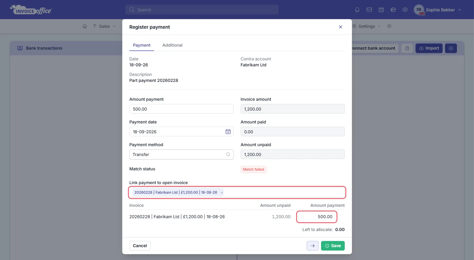
Task: Click the Link payment to open invoice field
Action: [x=237, y=192]
